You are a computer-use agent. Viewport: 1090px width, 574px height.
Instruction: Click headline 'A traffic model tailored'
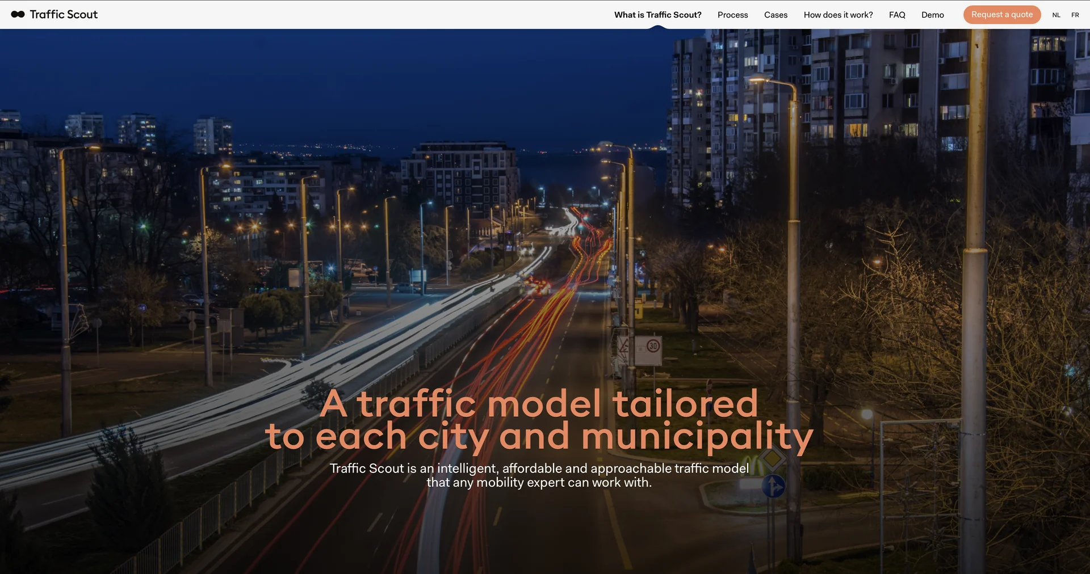[539, 403]
